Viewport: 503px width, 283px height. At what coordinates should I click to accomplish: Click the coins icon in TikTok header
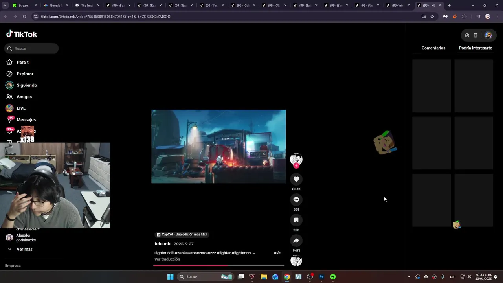point(467,35)
